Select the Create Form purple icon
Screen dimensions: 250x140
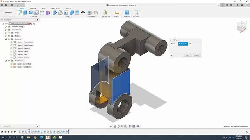point(48,13)
